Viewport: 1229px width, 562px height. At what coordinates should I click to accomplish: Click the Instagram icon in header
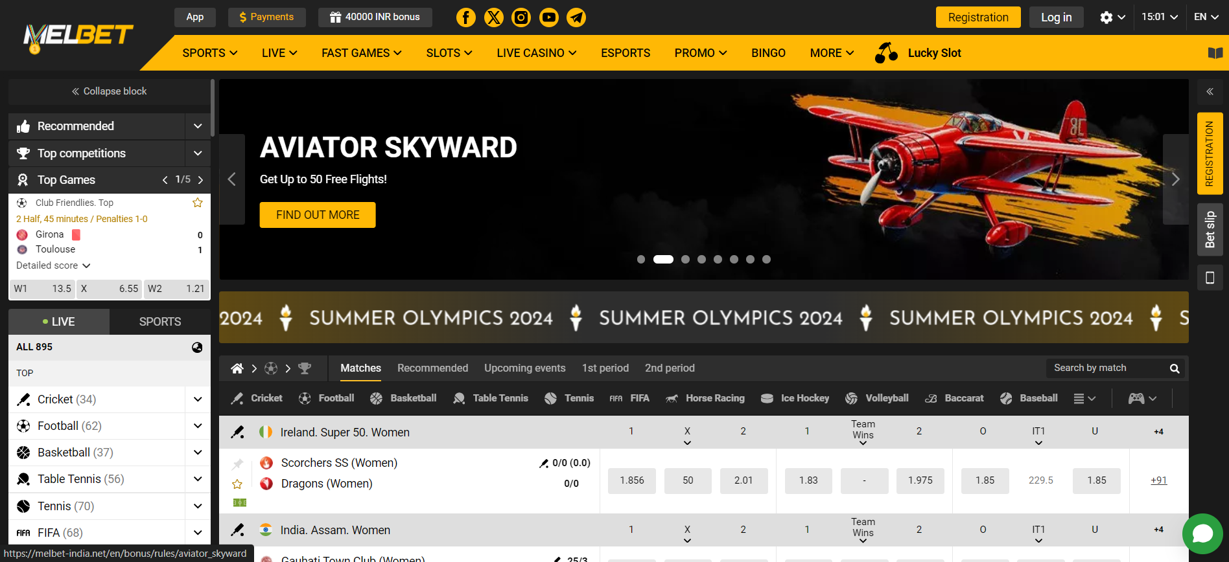click(521, 17)
